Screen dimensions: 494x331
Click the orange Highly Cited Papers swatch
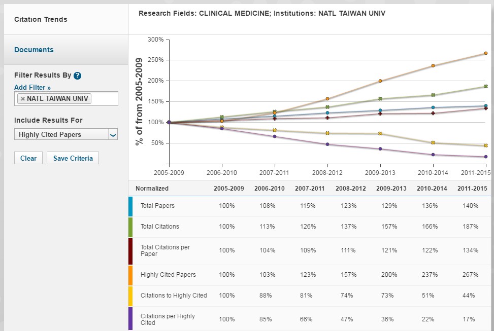pyautogui.click(x=130, y=275)
